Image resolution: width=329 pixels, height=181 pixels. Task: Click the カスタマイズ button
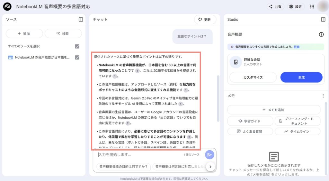(x=253, y=77)
